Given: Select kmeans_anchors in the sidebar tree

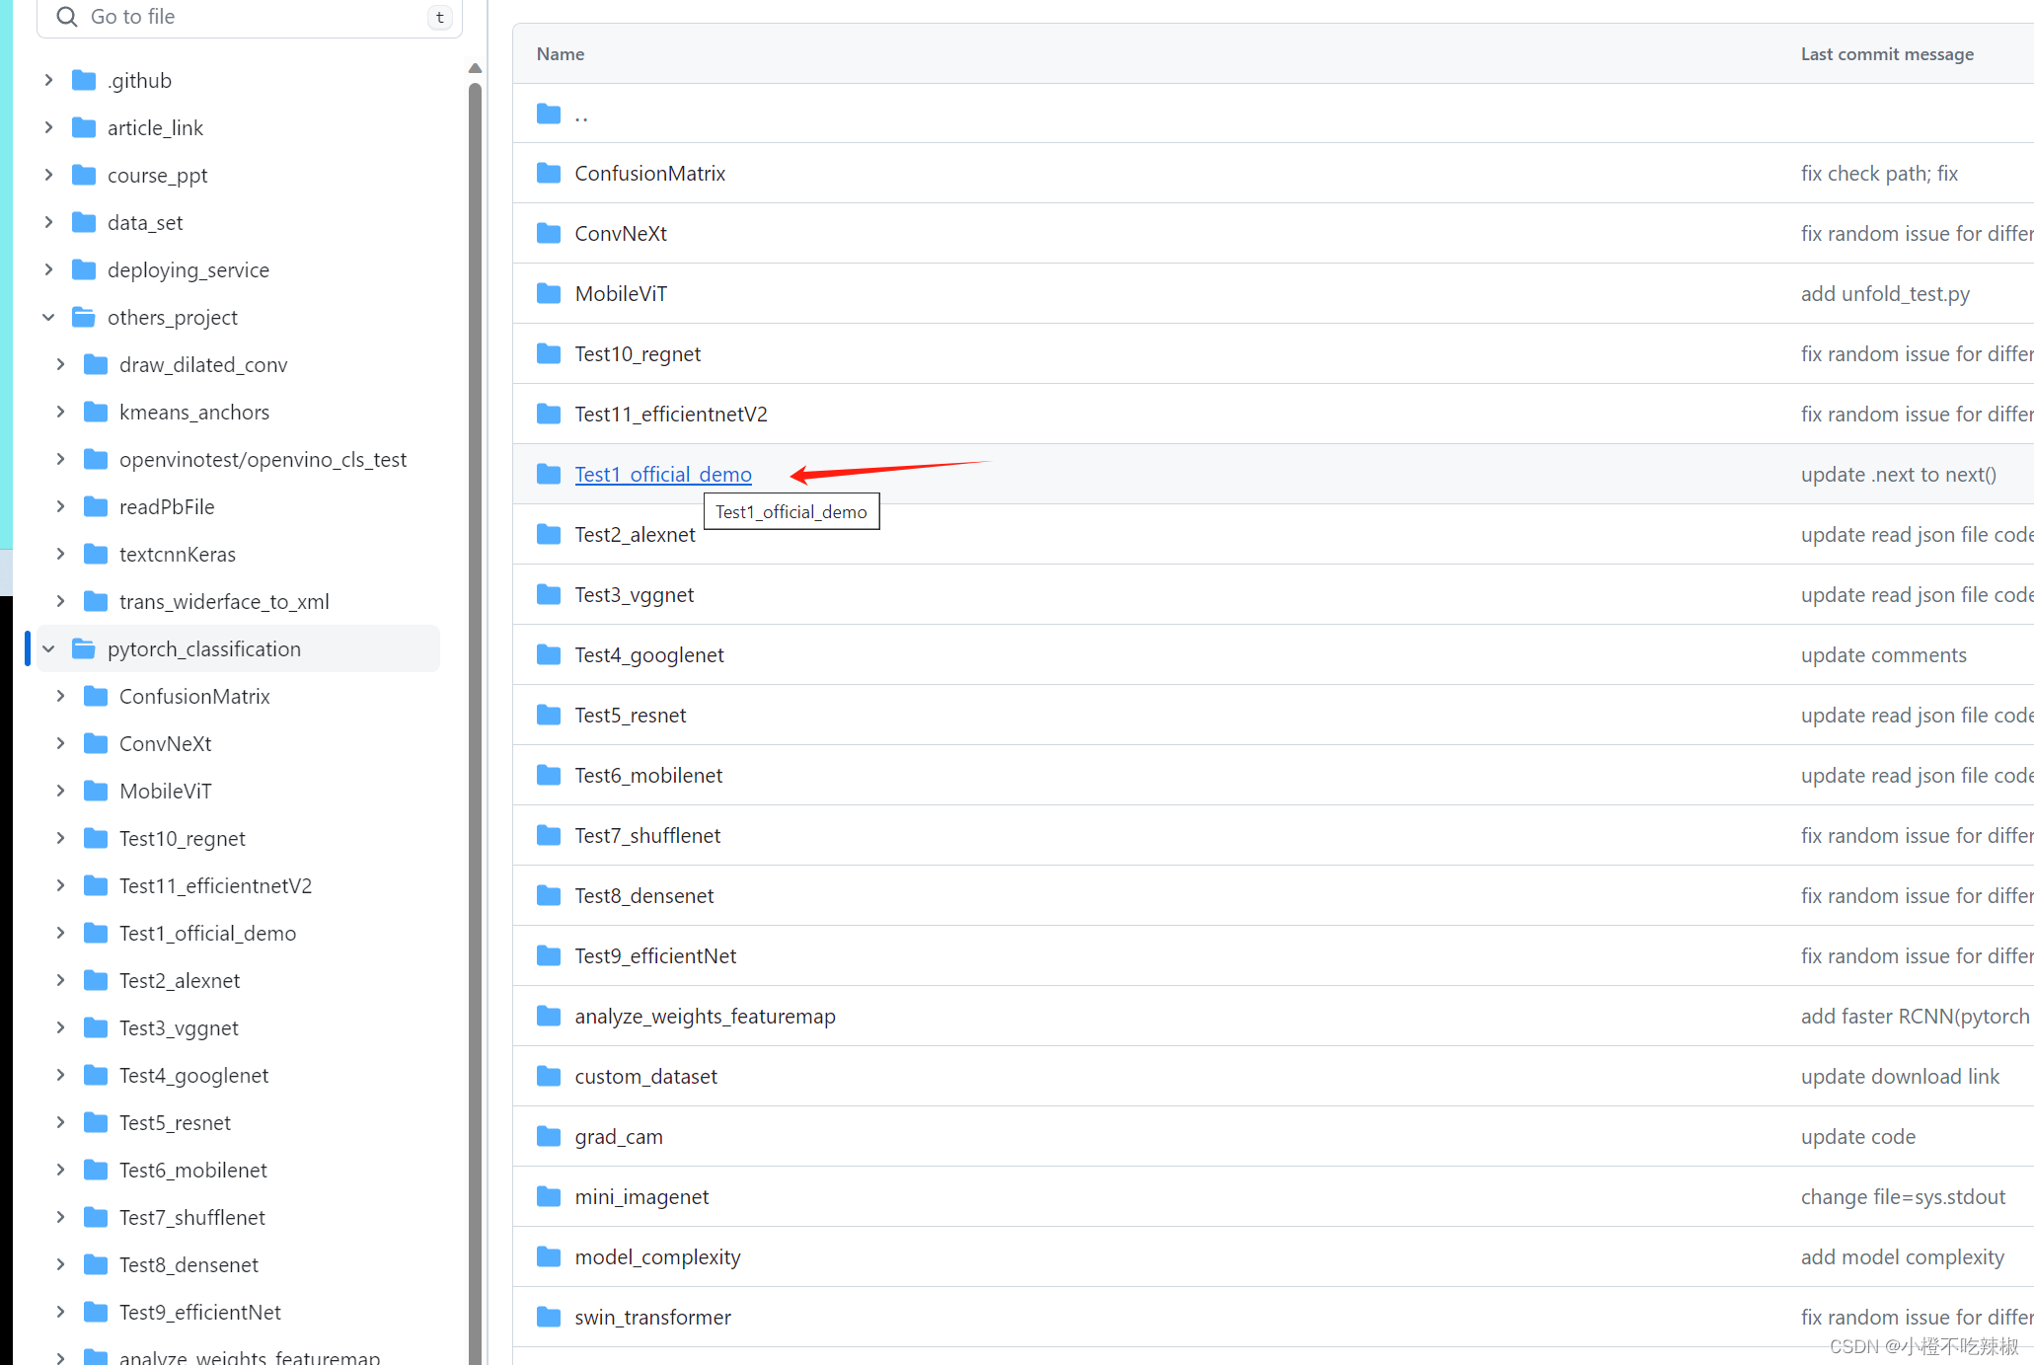Looking at the screenshot, I should tap(193, 412).
